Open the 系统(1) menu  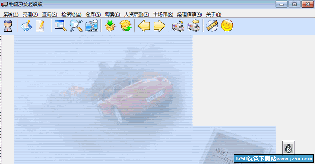11,15
